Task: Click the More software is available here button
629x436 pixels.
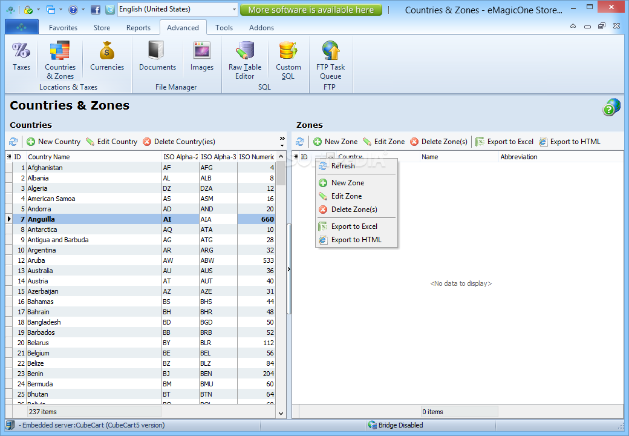Action: pos(311,10)
